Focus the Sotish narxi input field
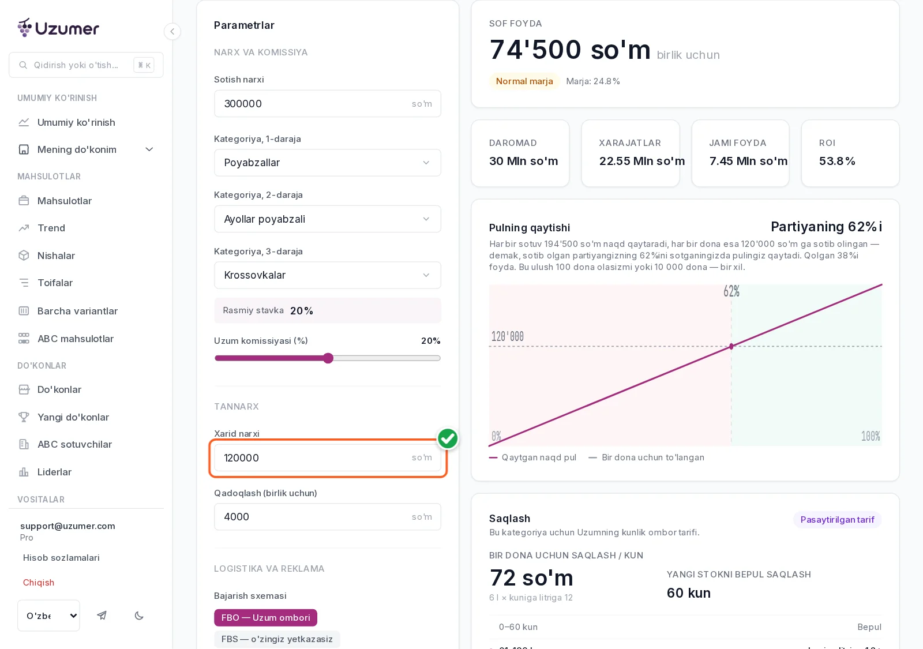 (328, 104)
